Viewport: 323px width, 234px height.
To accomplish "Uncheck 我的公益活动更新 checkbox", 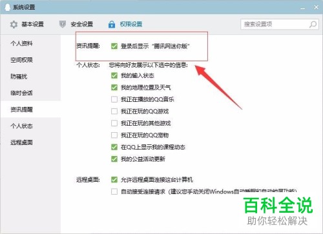I will click(x=114, y=159).
